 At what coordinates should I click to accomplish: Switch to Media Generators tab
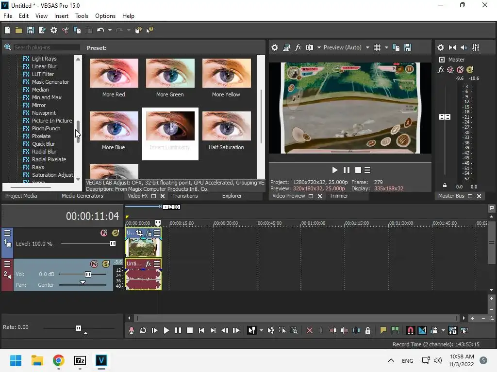83,196
